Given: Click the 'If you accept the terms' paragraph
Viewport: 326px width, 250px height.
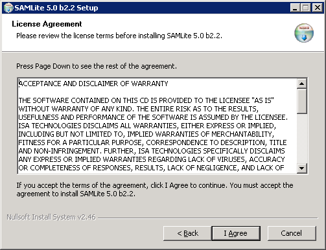Looking at the screenshot, I should [x=155, y=190].
